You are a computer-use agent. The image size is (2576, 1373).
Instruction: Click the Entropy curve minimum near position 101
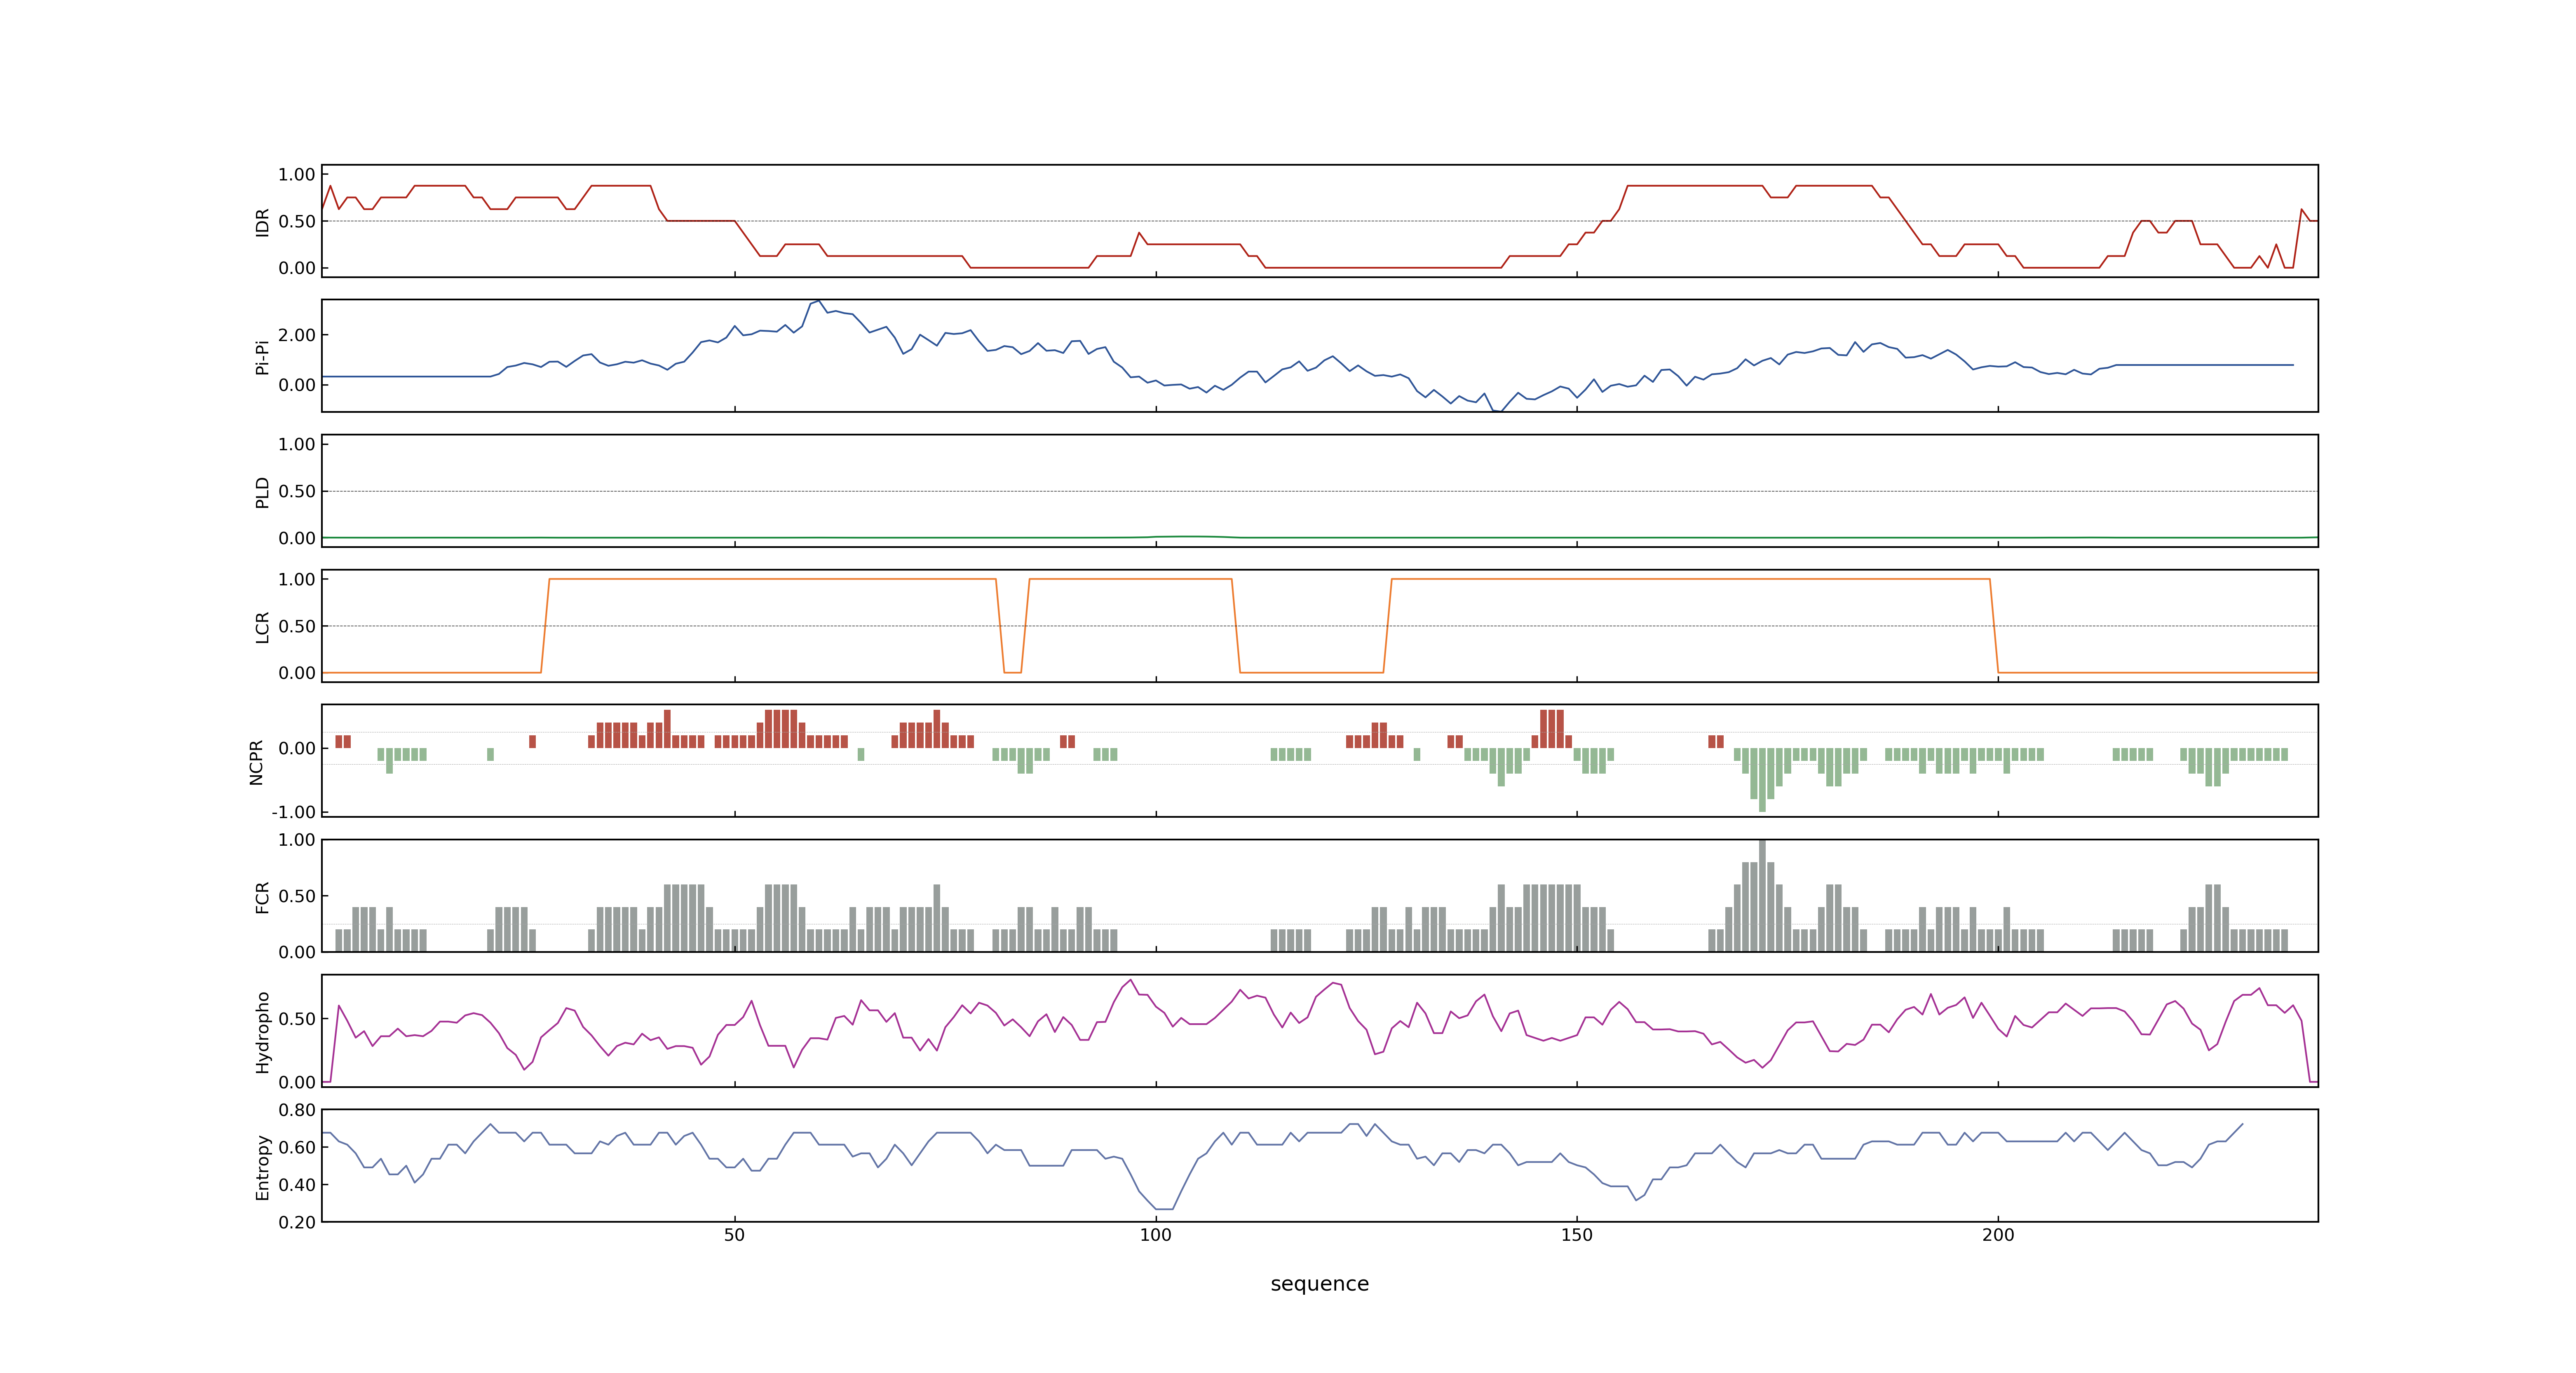pos(1164,1209)
